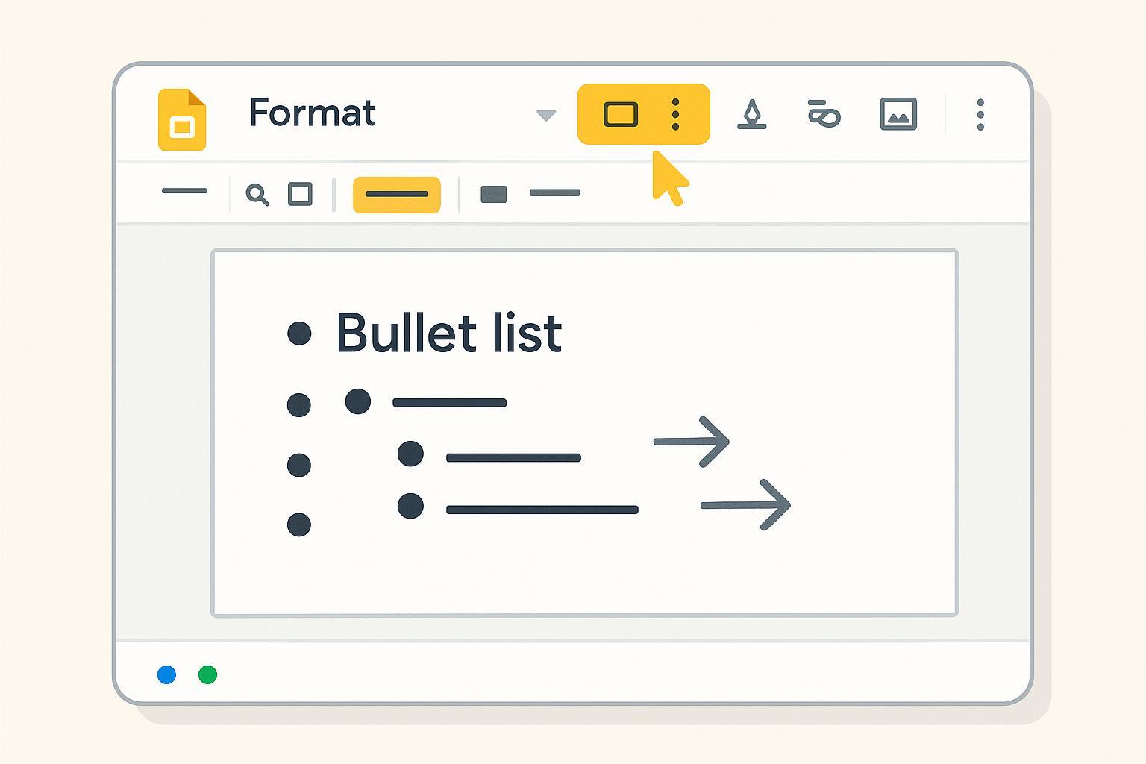Click the blue dot in bottom bar

tap(167, 675)
